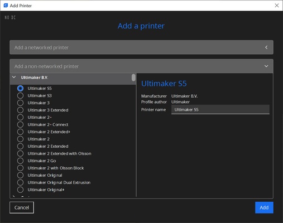Choose the Ultimaker 2 Extended+ radio option
283x223 pixels.
tap(20, 132)
